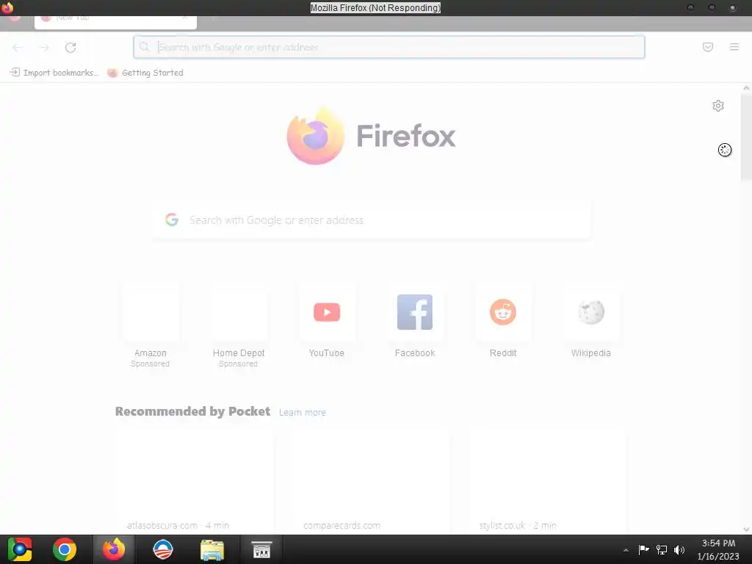This screenshot has width=752, height=564.
Task: Click the page scrollbar up arrow
Action: click(x=746, y=88)
